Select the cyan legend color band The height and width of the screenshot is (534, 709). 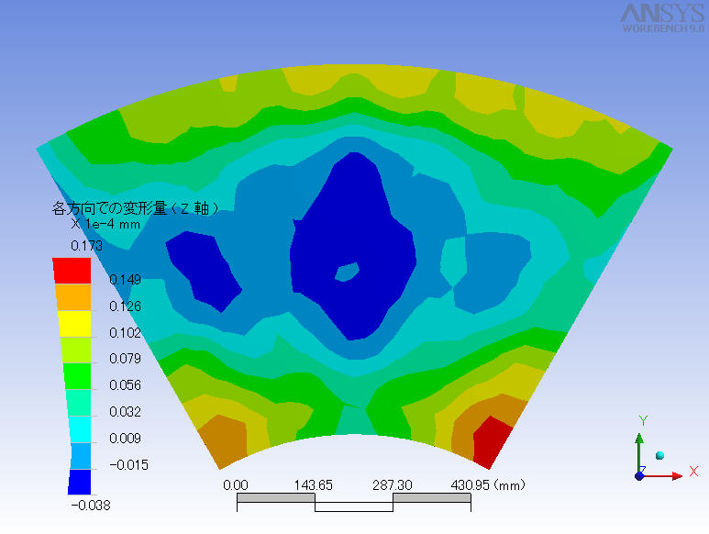click(x=78, y=429)
